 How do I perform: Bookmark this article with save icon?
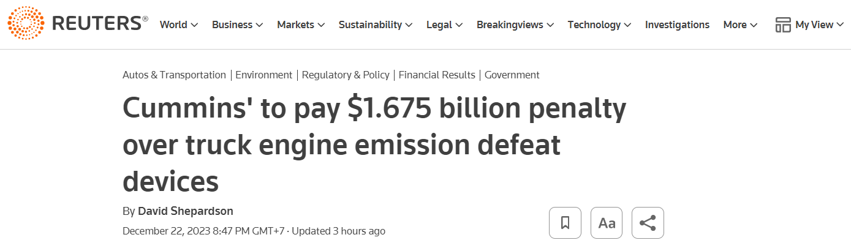point(565,223)
